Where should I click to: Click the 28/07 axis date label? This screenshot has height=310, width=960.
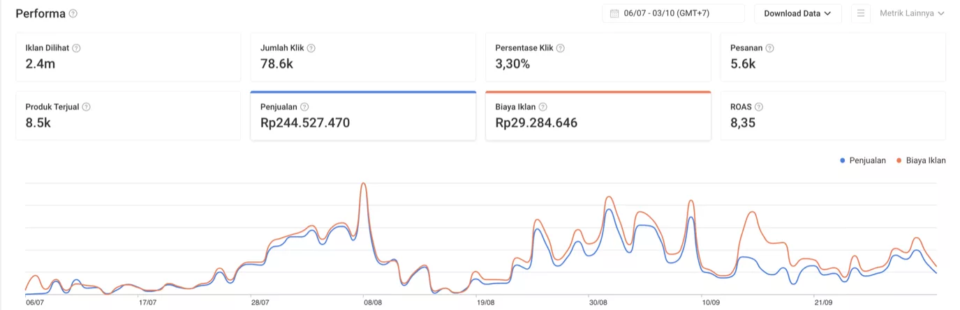[260, 303]
